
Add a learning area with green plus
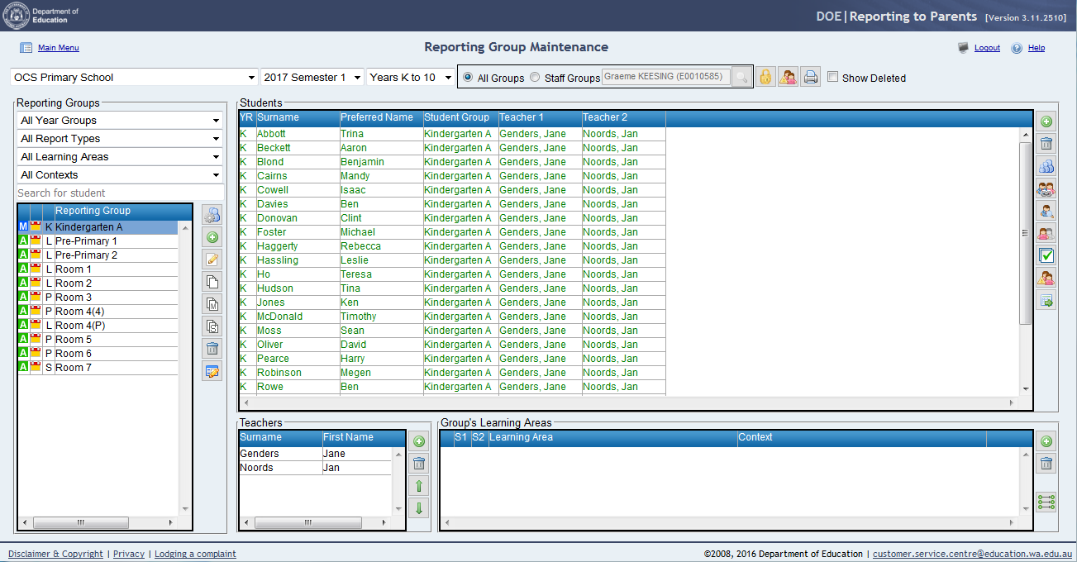(1046, 441)
